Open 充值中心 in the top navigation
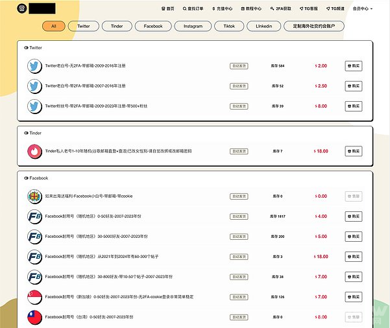This screenshot has width=390, height=328. click(221, 9)
